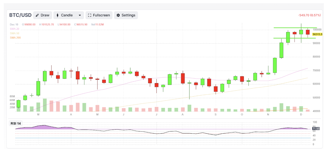The width and height of the screenshot is (326, 152).
Task: Select the SMA 200 legend label
Action: [15, 37]
